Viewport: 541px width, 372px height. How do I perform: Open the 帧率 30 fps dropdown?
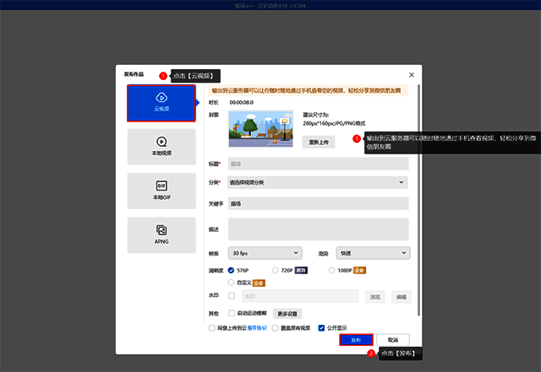[265, 253]
